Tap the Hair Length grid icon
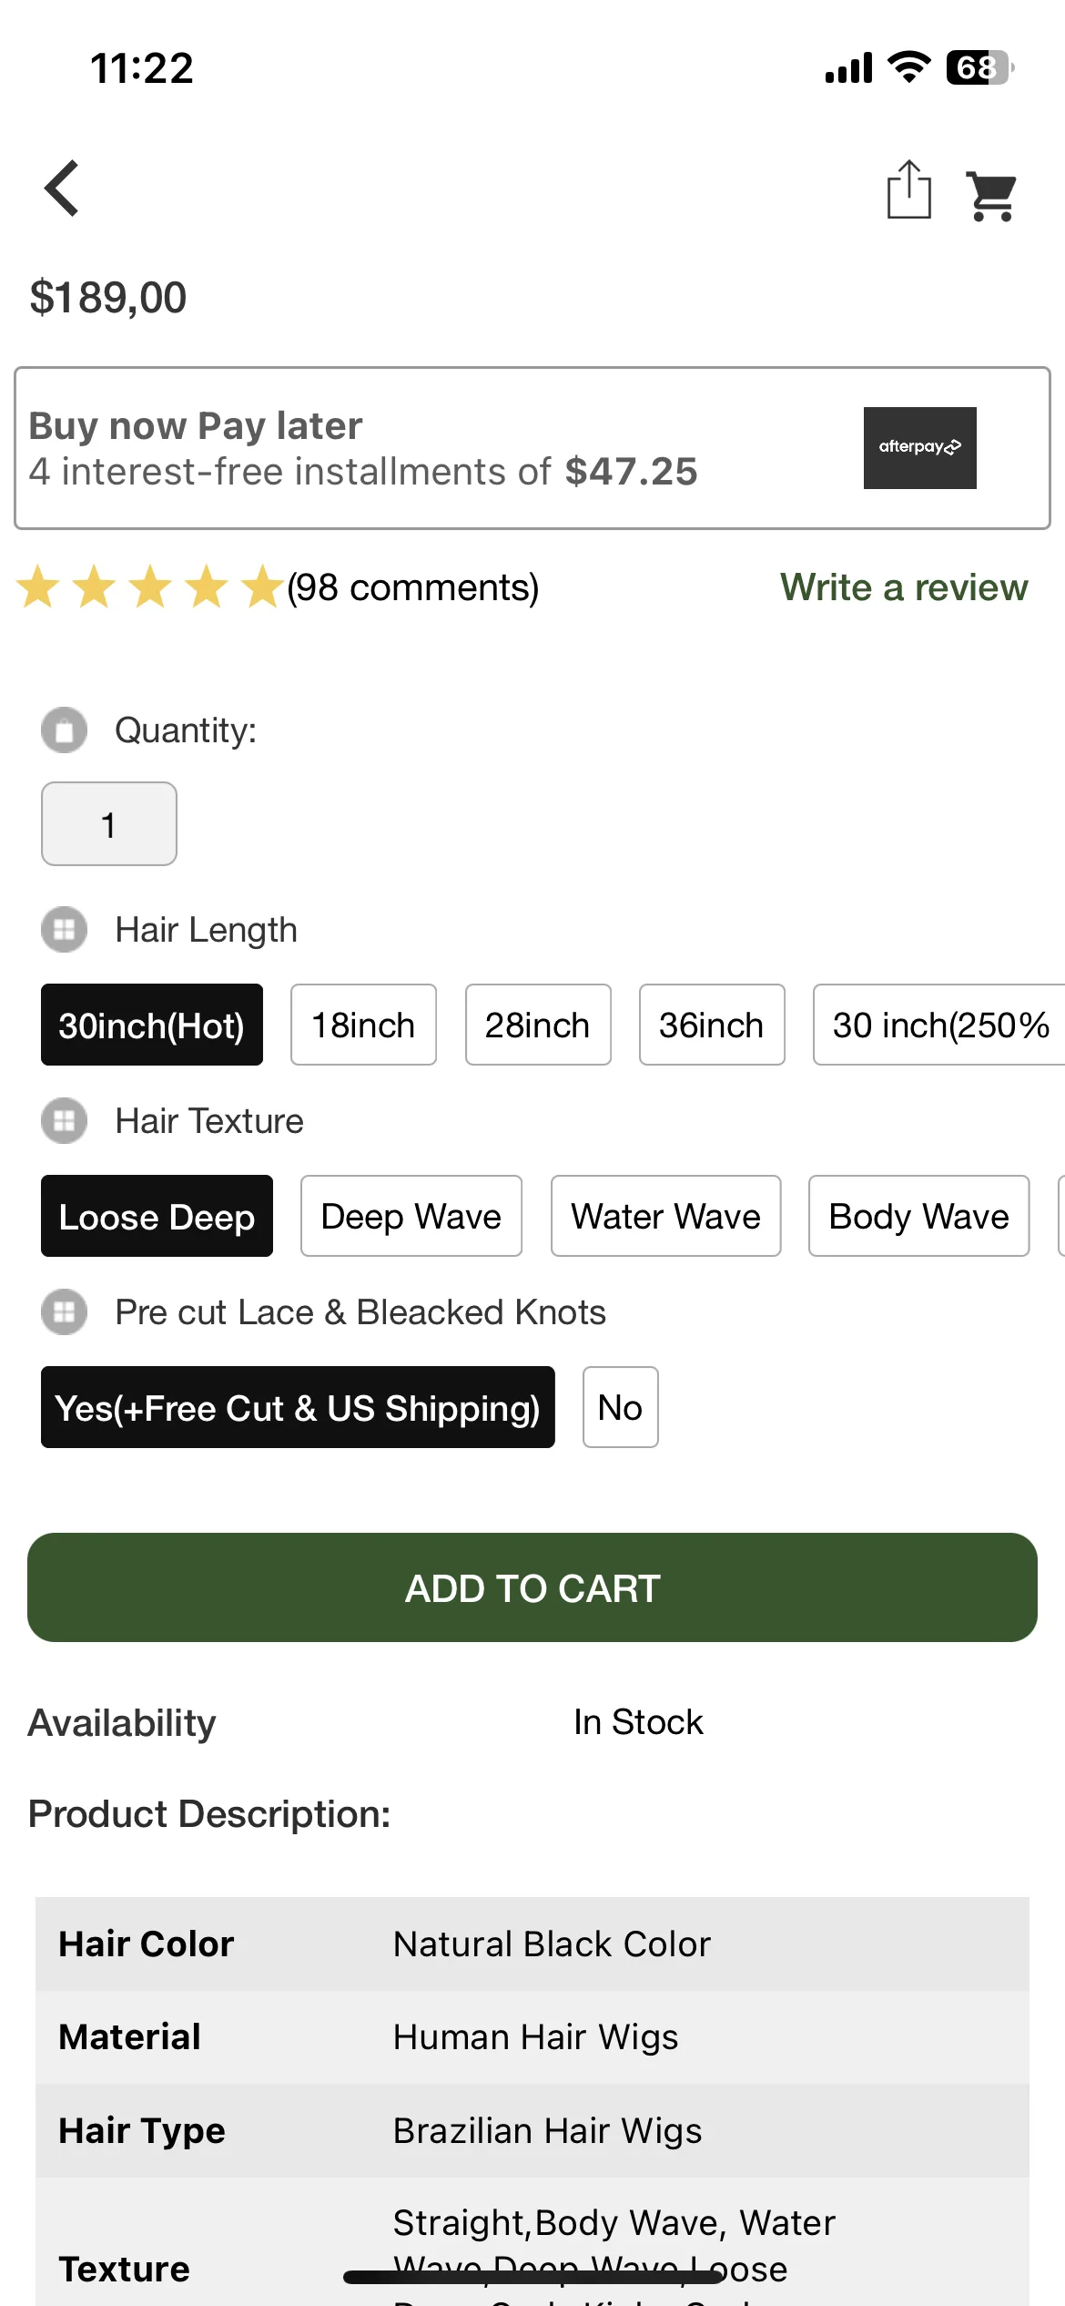The height and width of the screenshot is (2306, 1065). 64,930
